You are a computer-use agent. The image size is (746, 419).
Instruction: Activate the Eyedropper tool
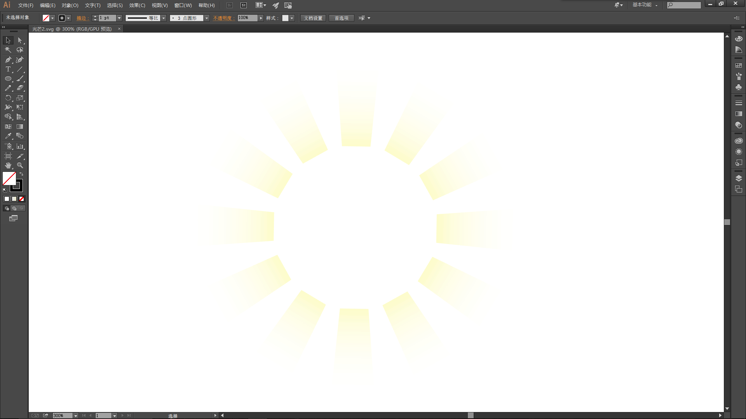[x=8, y=136]
